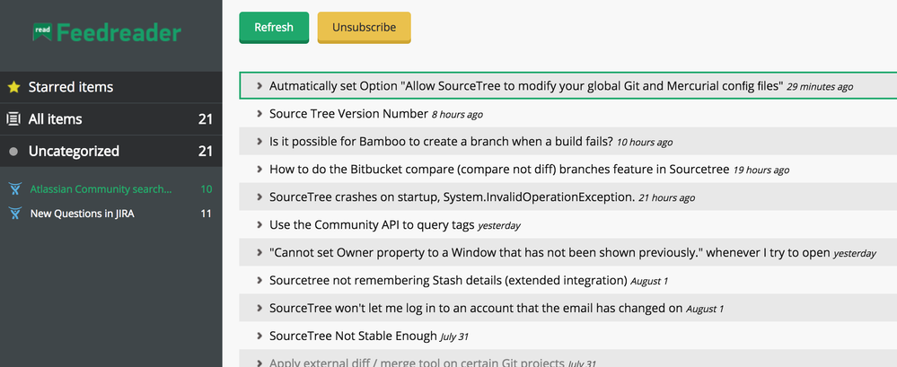Open 'Cannot set Owner property to a Window' article
Image resolution: width=897 pixels, height=367 pixels.
[550, 253]
